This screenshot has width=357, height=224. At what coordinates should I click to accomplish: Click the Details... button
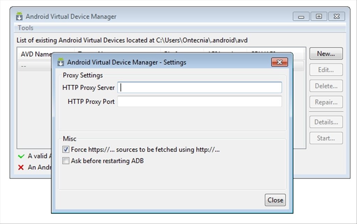coord(326,122)
